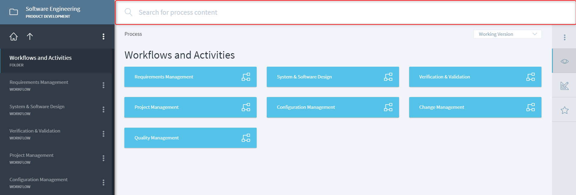
Task: Open options menu for Verification & Validation workflow
Action: click(103, 134)
